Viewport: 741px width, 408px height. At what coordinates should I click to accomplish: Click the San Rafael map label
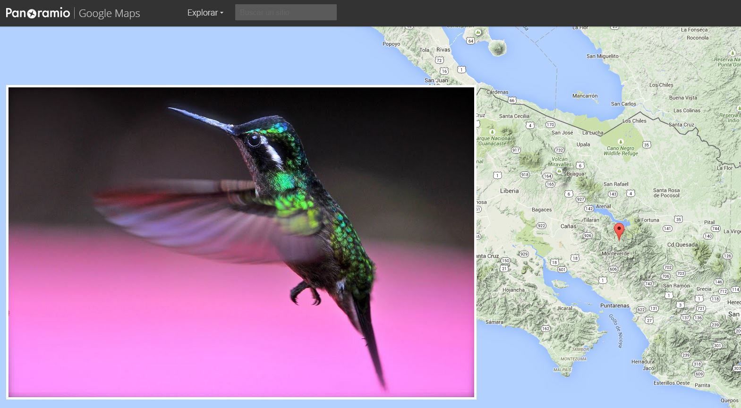coord(616,184)
